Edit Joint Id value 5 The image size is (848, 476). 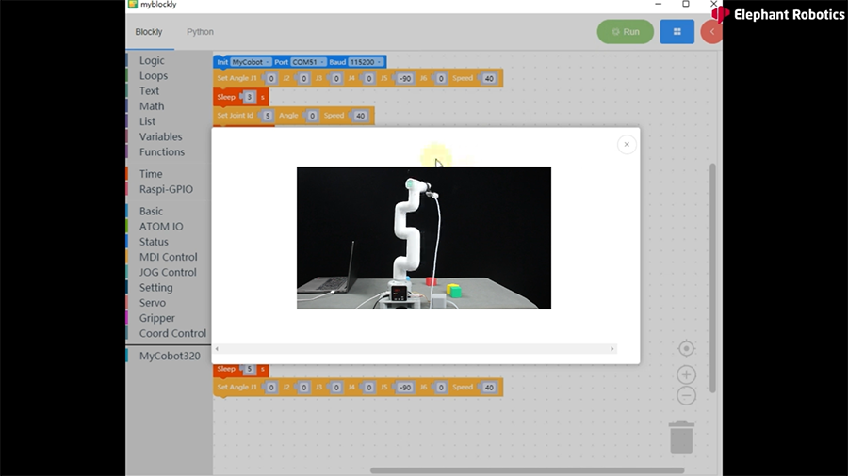coord(268,116)
